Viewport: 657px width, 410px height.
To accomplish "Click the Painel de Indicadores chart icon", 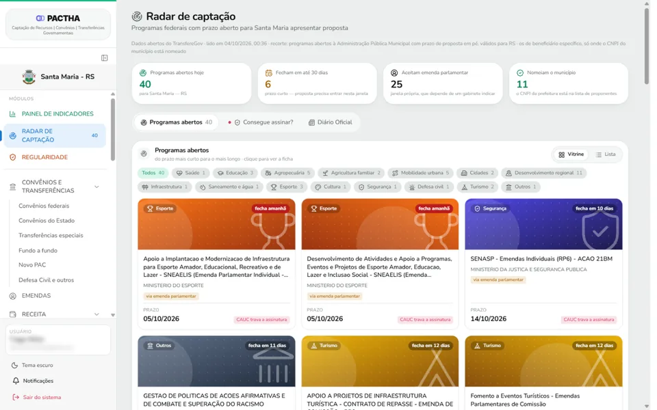I will [x=12, y=114].
